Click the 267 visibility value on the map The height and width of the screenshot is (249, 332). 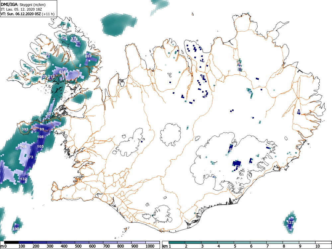click(88, 56)
